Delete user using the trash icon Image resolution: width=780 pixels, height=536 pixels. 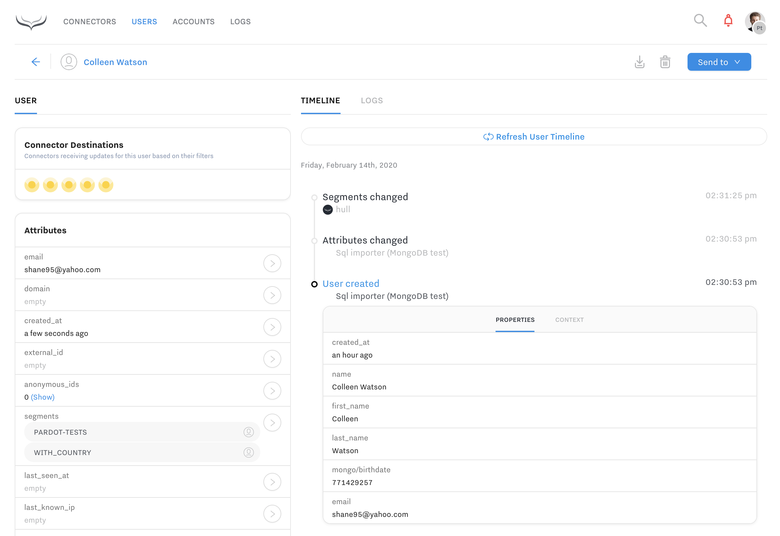pyautogui.click(x=665, y=62)
